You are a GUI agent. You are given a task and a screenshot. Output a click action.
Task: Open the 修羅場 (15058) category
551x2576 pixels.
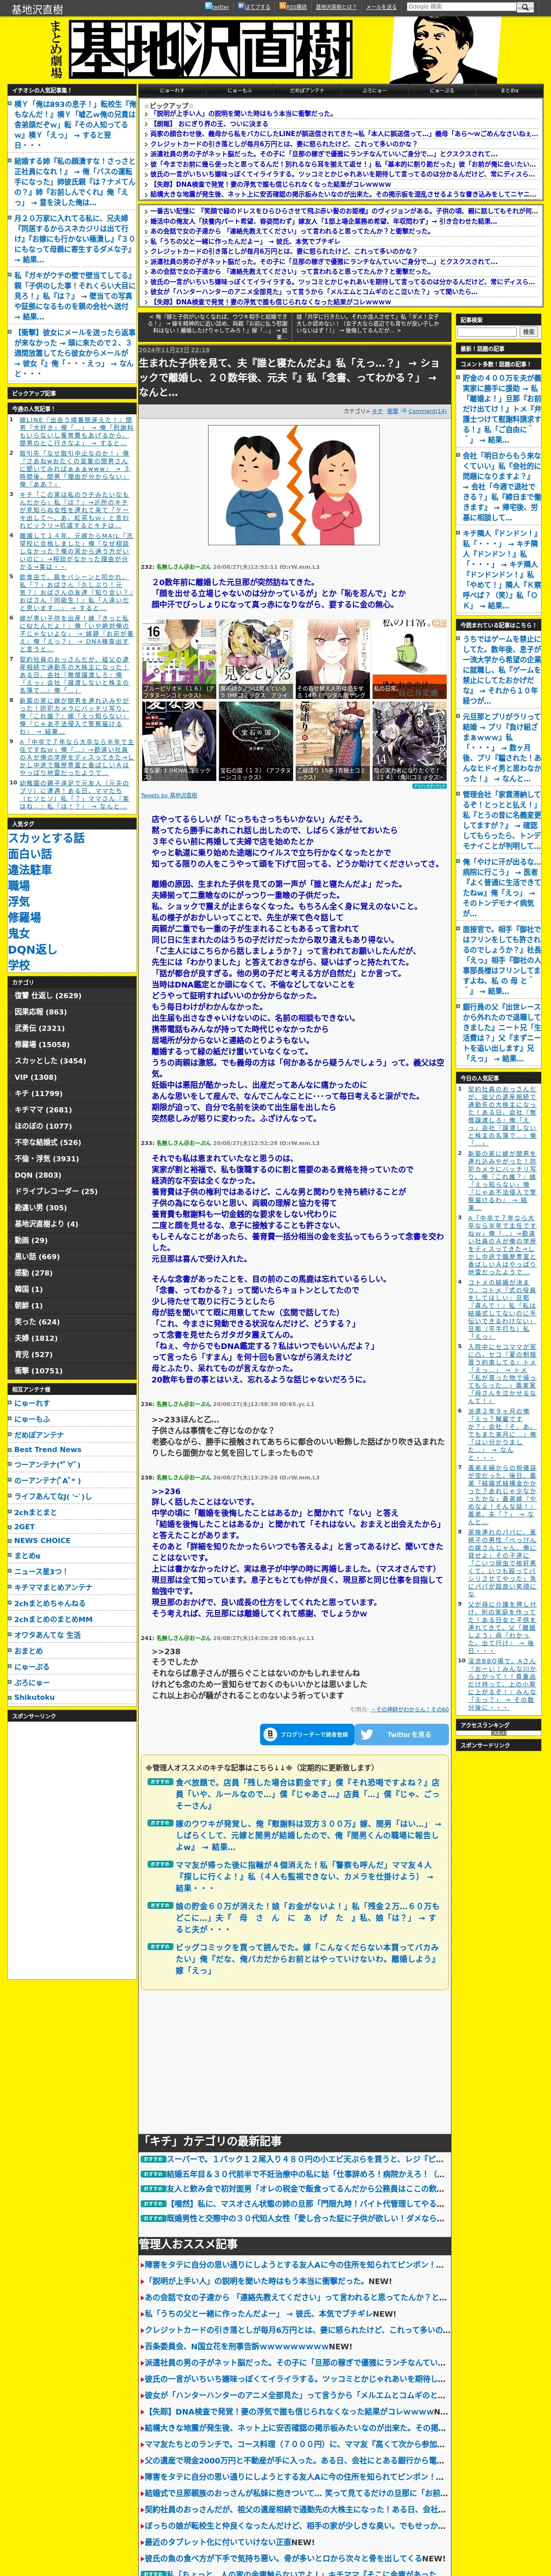[x=72, y=1044]
